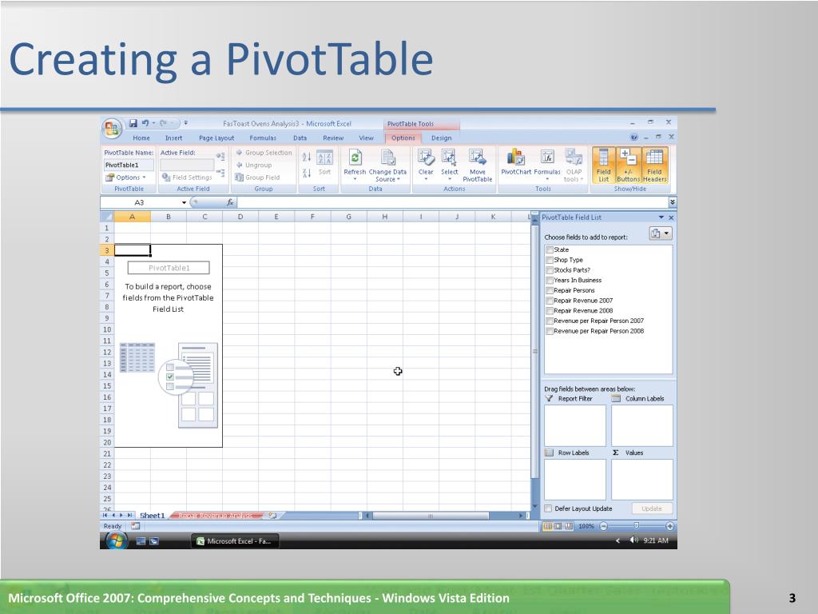Switch to Page Break Preview in status bar
Image resolution: width=818 pixels, height=614 pixels.
pyautogui.click(x=568, y=526)
